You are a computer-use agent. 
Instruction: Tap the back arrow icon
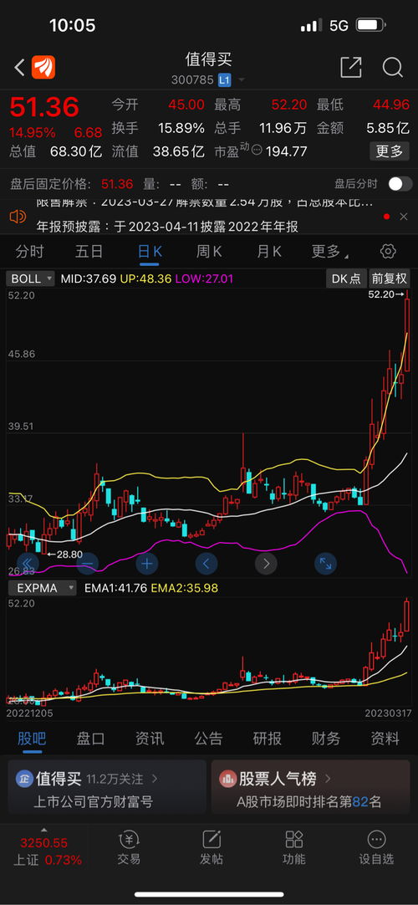(19, 68)
